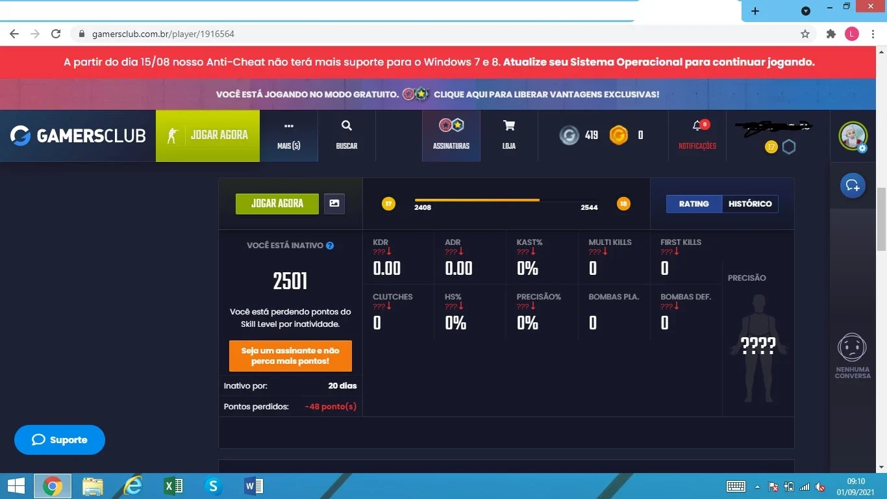
Task: Open the Suporte chat button
Action: [60, 440]
